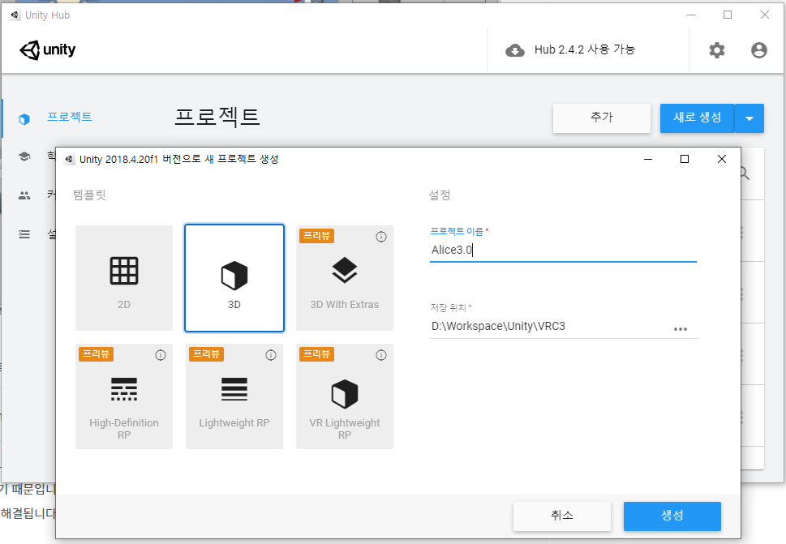Viewport: 786px width, 544px height.
Task: Select the 2D template card
Action: (x=124, y=278)
